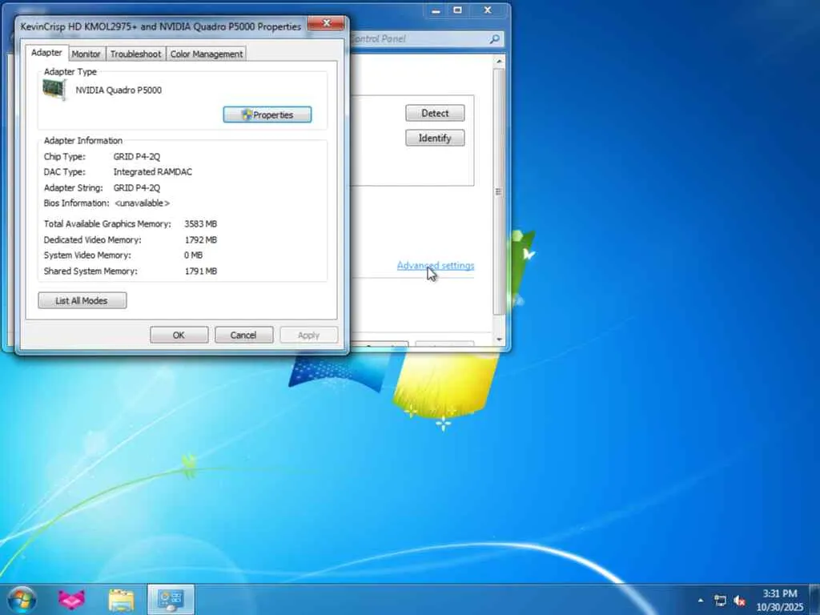
Task: Open adapter Properties button
Action: (x=267, y=115)
